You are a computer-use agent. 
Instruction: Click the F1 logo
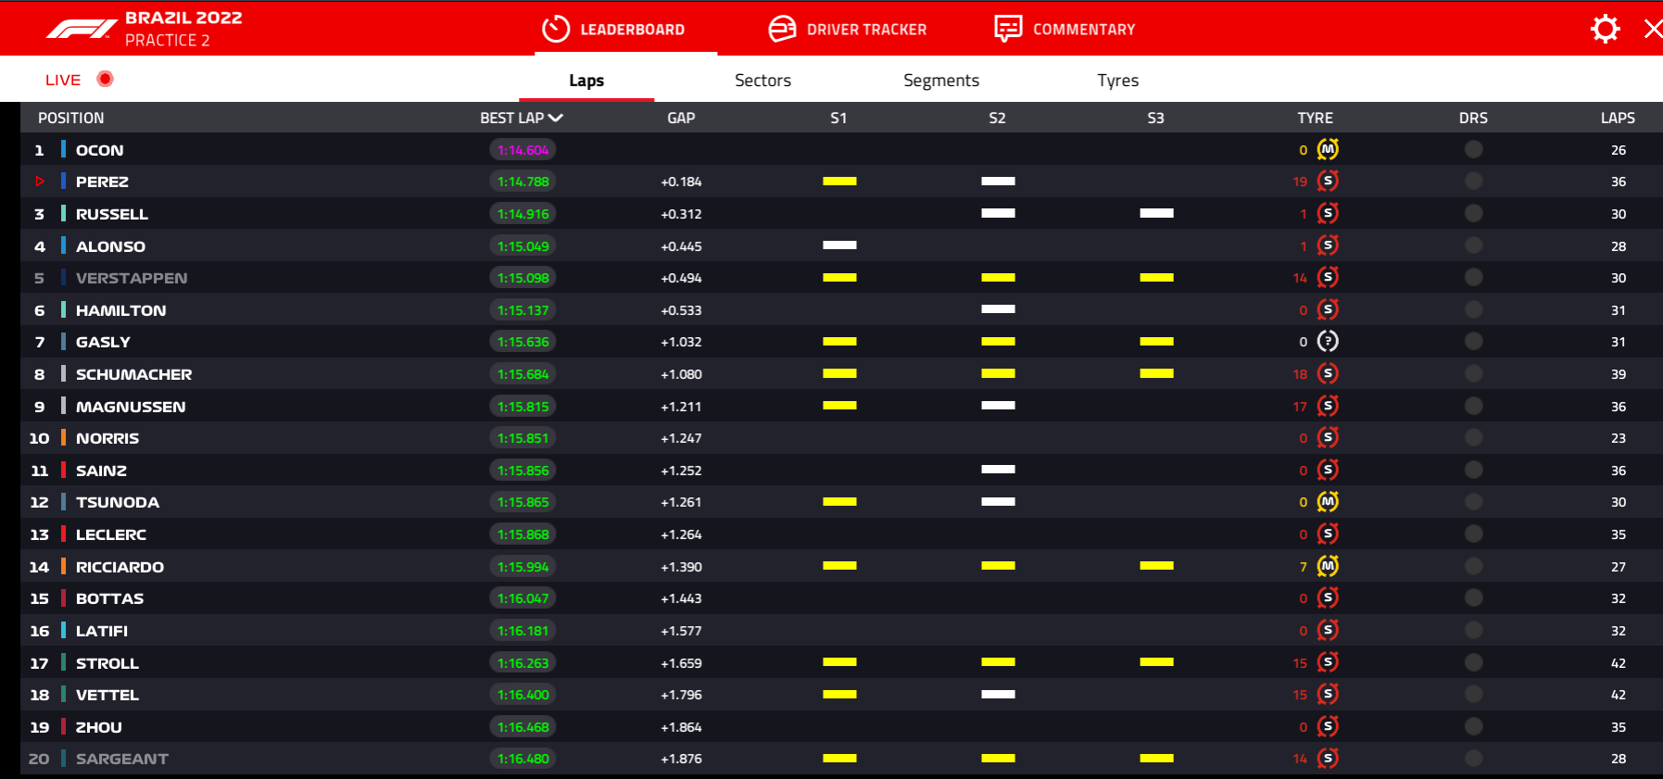82,30
